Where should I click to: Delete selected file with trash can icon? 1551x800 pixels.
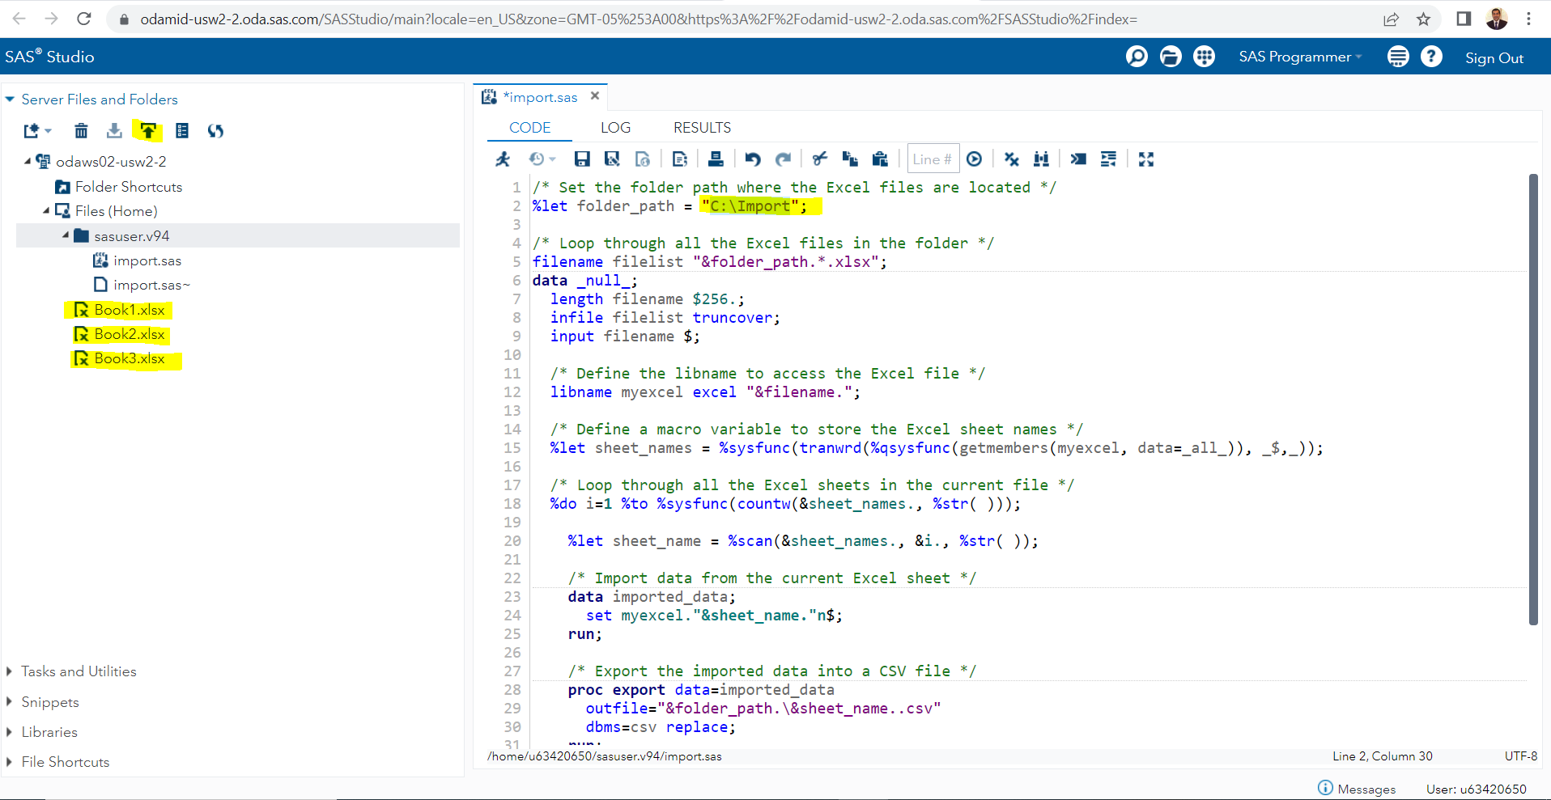point(81,131)
